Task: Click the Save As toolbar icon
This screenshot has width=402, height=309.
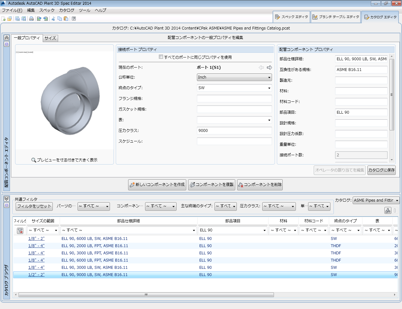Action: tap(24, 19)
